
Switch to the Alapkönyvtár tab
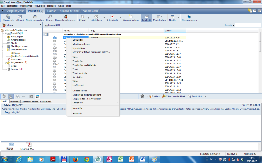16,11
